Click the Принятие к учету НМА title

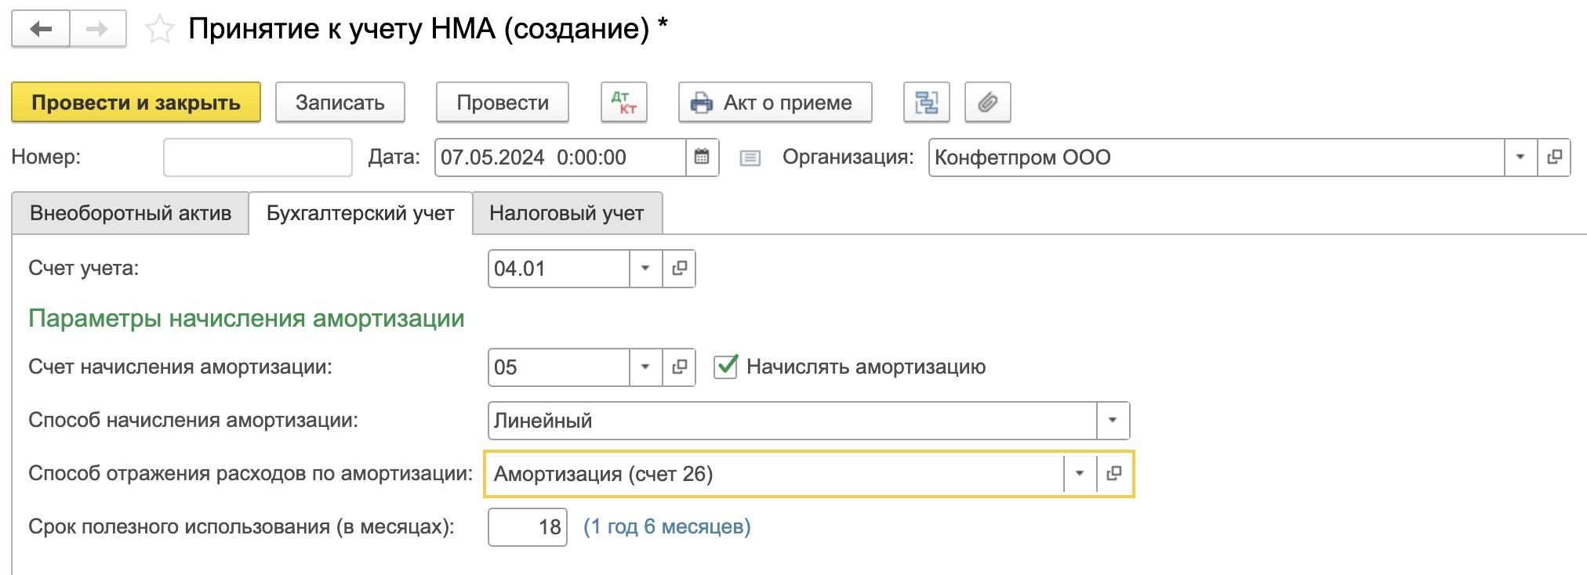click(x=428, y=29)
